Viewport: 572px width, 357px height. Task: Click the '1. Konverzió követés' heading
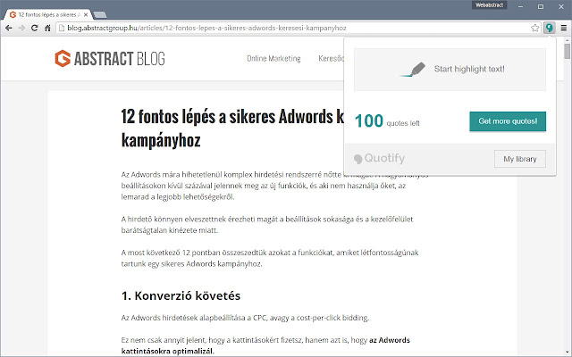click(x=181, y=295)
